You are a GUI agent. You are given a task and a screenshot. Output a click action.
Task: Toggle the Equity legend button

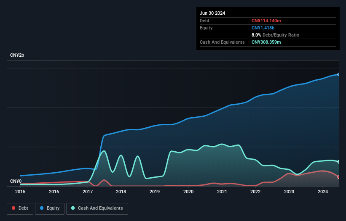click(x=50, y=208)
